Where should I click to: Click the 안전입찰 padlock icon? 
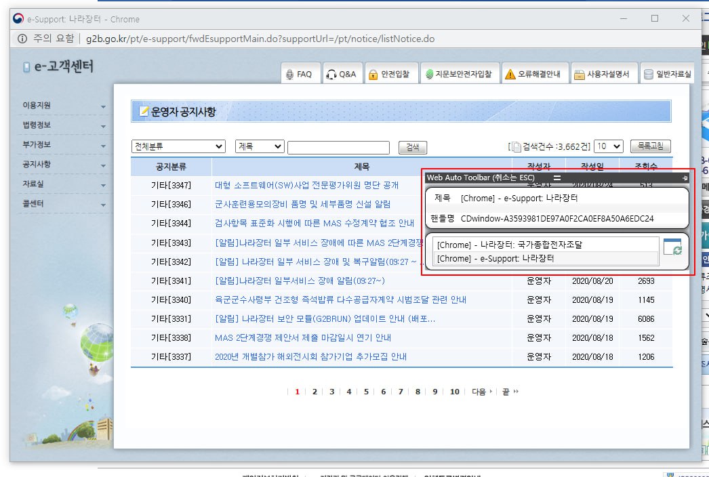(373, 75)
